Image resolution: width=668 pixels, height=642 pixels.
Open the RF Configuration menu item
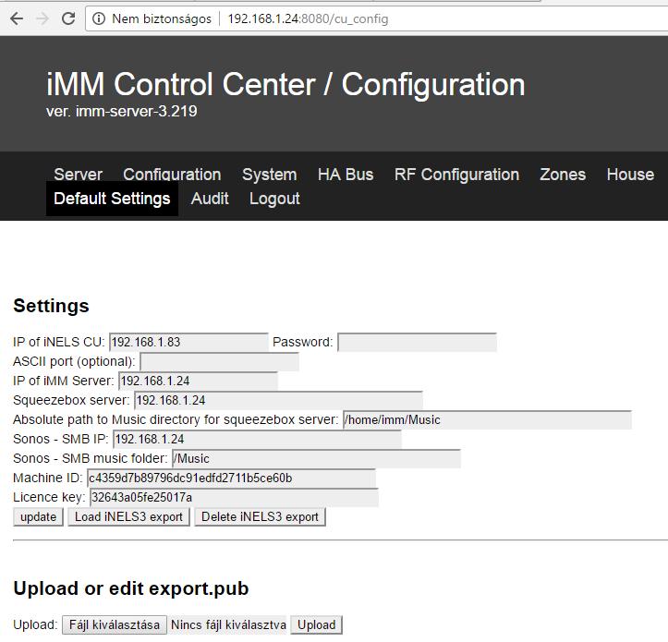click(456, 175)
